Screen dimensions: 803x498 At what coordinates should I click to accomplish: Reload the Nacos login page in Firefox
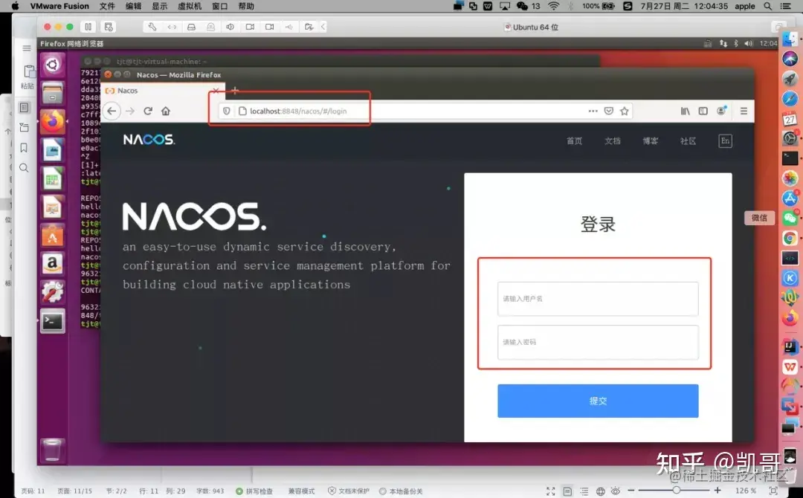[x=148, y=111]
